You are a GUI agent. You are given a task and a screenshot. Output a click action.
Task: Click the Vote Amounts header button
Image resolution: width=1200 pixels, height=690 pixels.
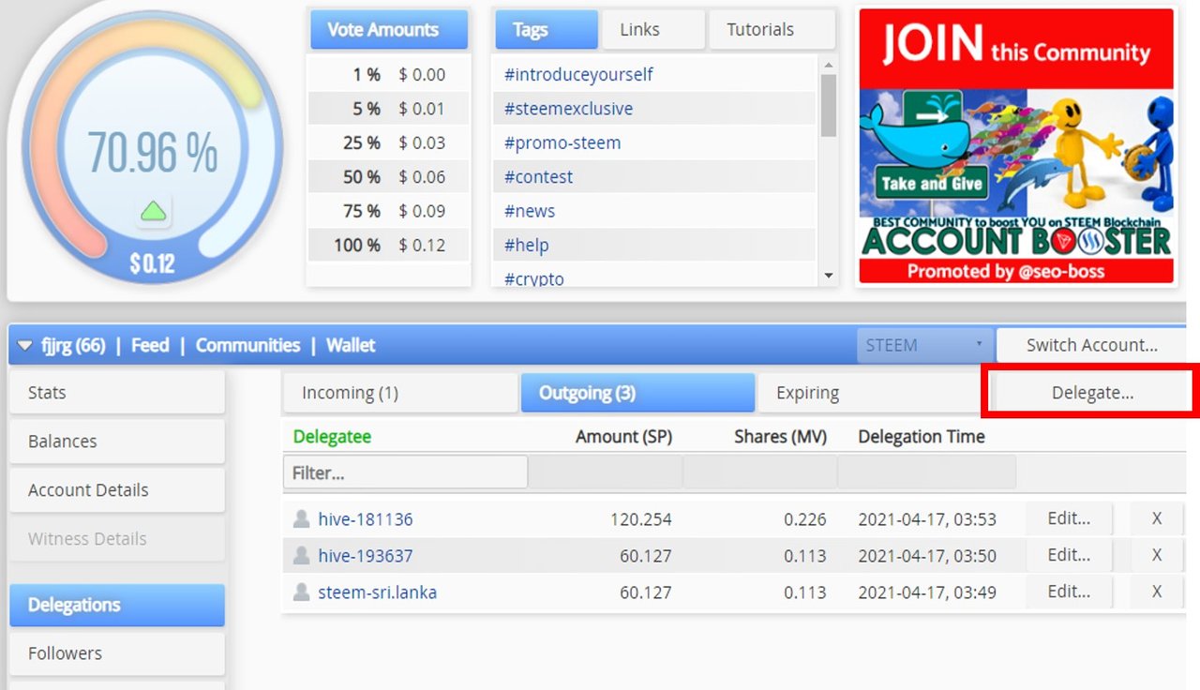coord(389,30)
